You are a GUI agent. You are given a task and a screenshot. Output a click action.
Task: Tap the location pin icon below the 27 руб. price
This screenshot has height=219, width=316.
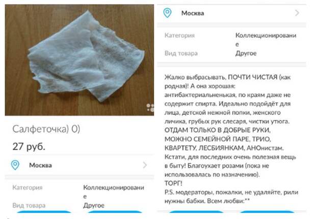click(15, 165)
